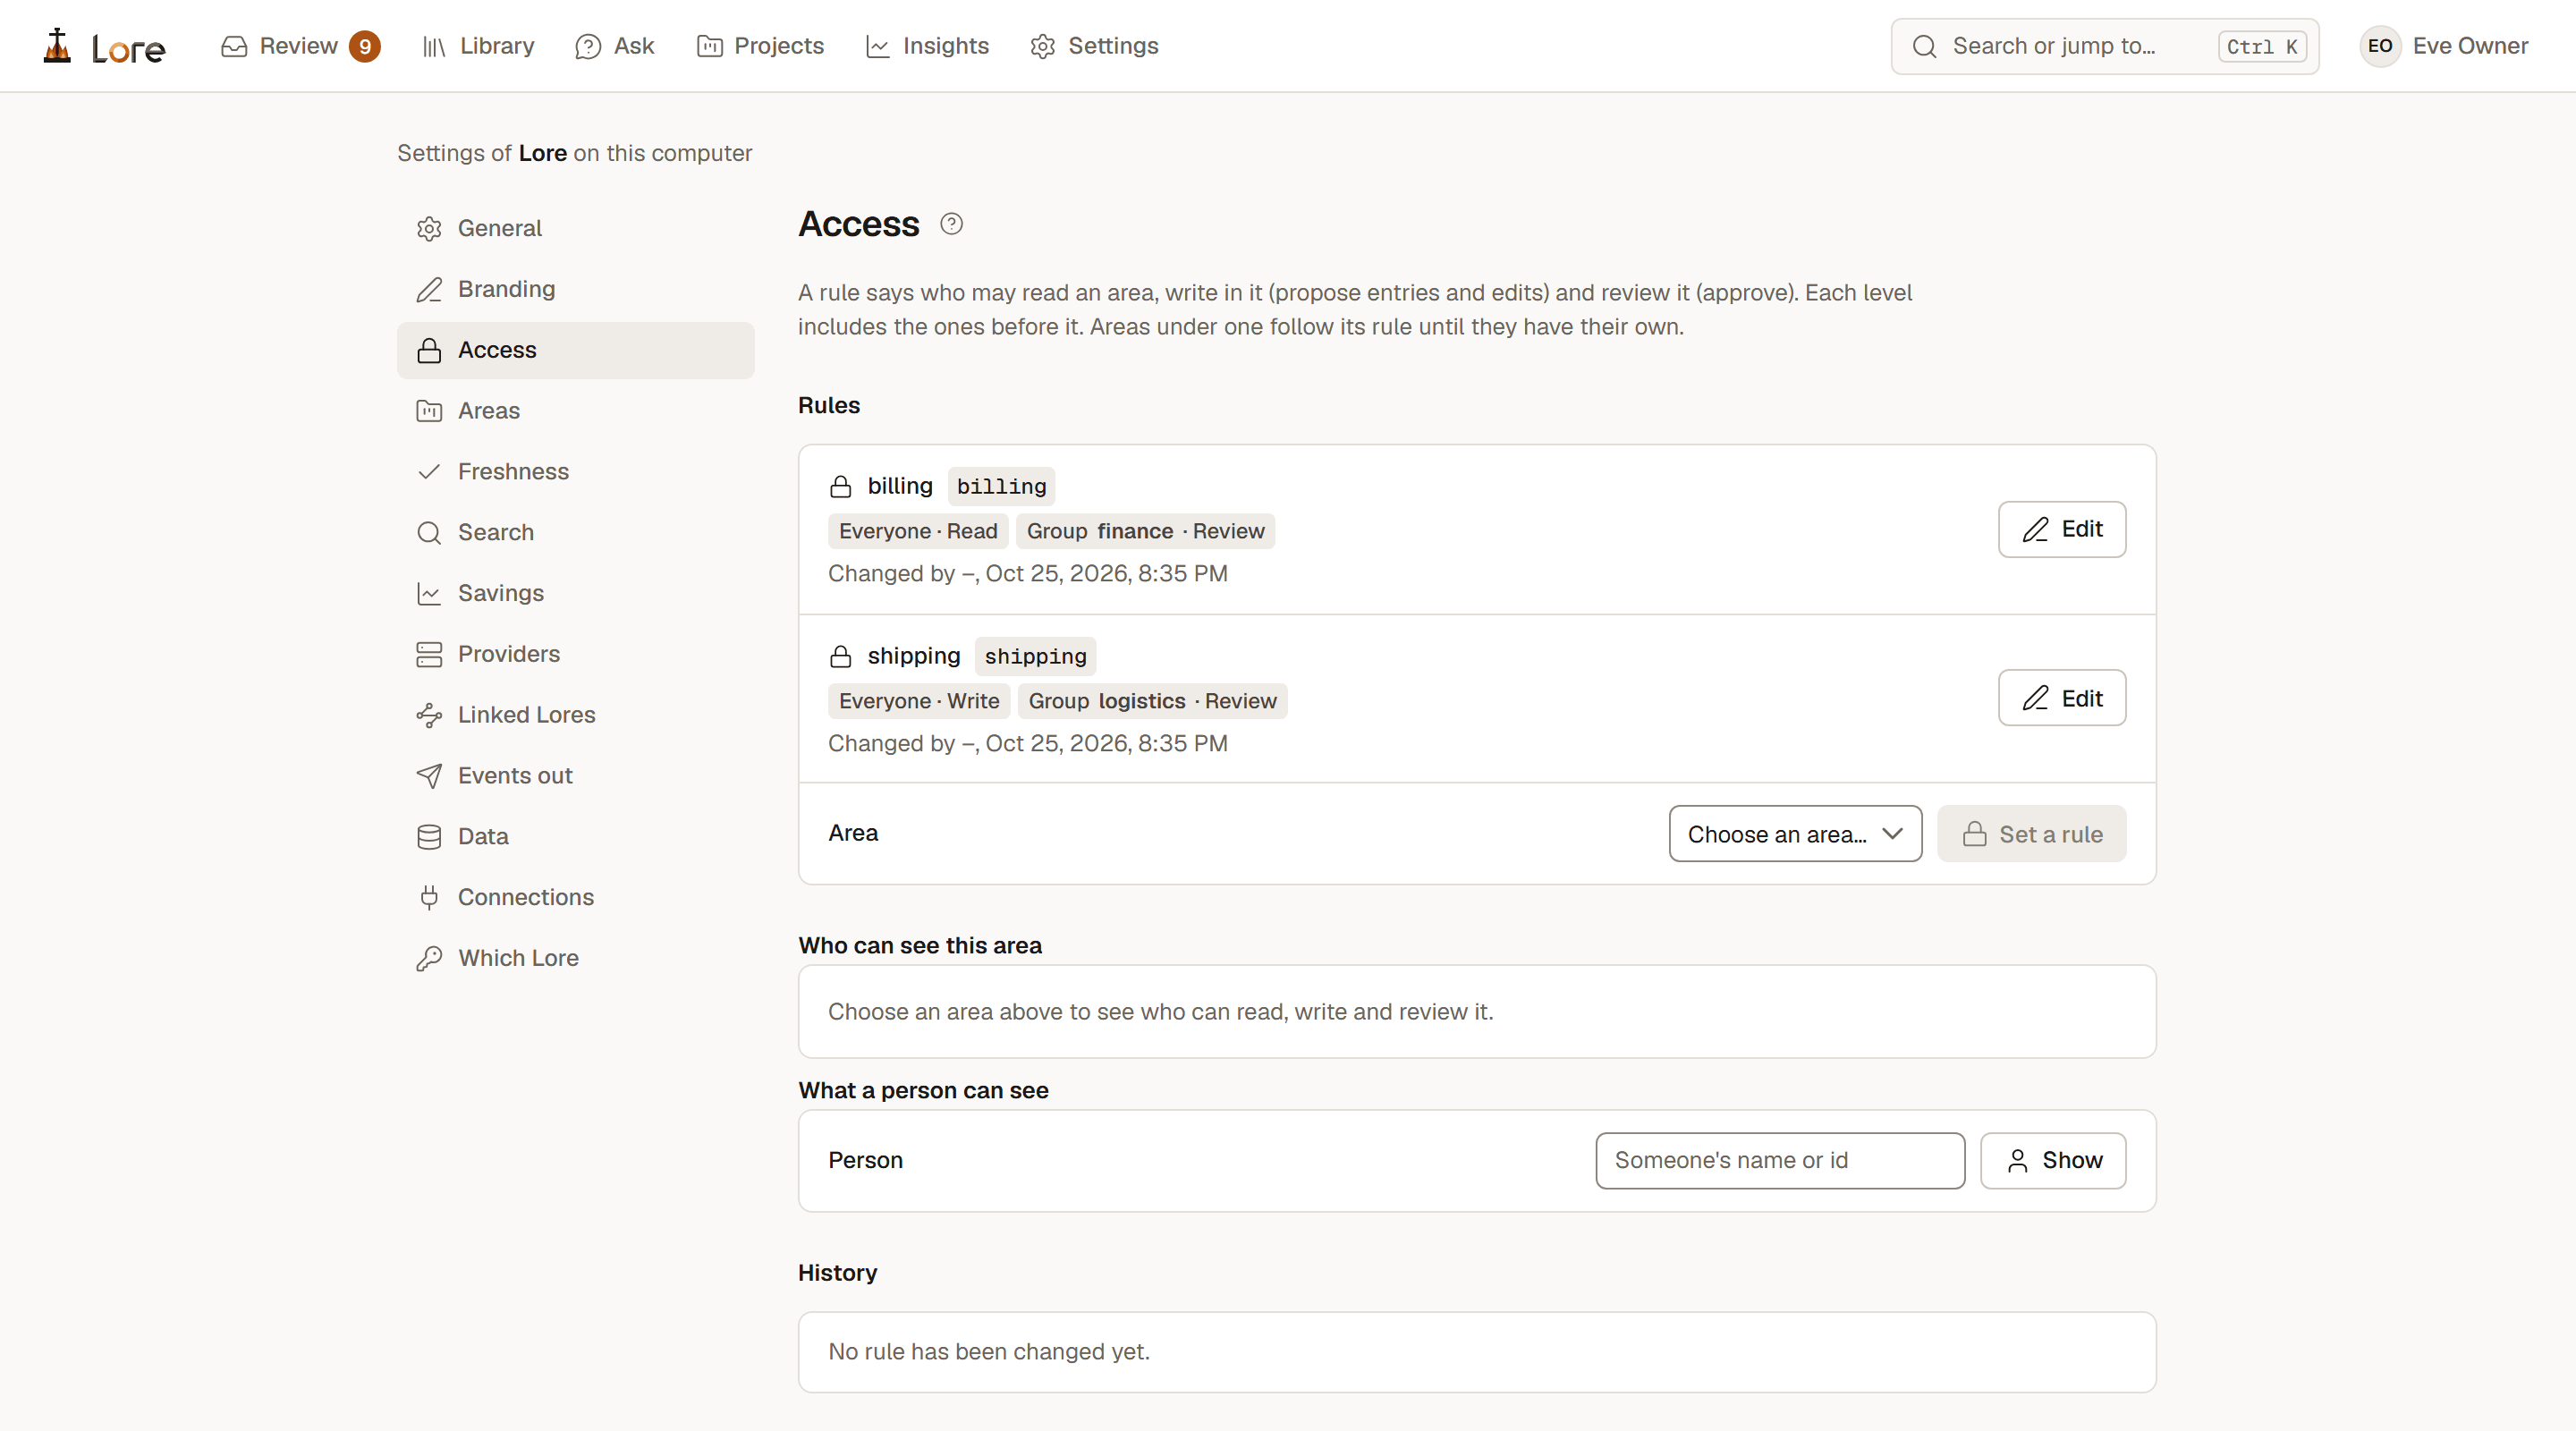Click the Set a rule button
The width and height of the screenshot is (2576, 1431).
click(2031, 834)
